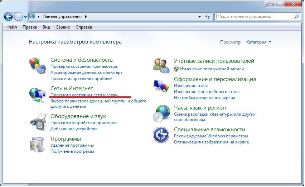Open the Сервис menu

click(62, 27)
